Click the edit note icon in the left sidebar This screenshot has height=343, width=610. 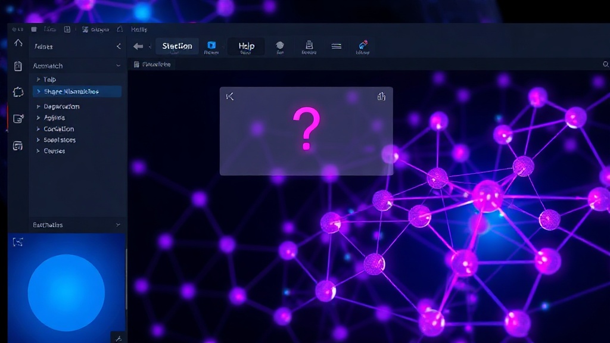click(x=18, y=119)
